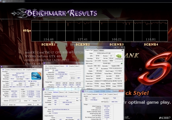Click the BIOS save chip icon in GPU-Z
The width and height of the screenshot is (172, 120).
coord(121,63)
